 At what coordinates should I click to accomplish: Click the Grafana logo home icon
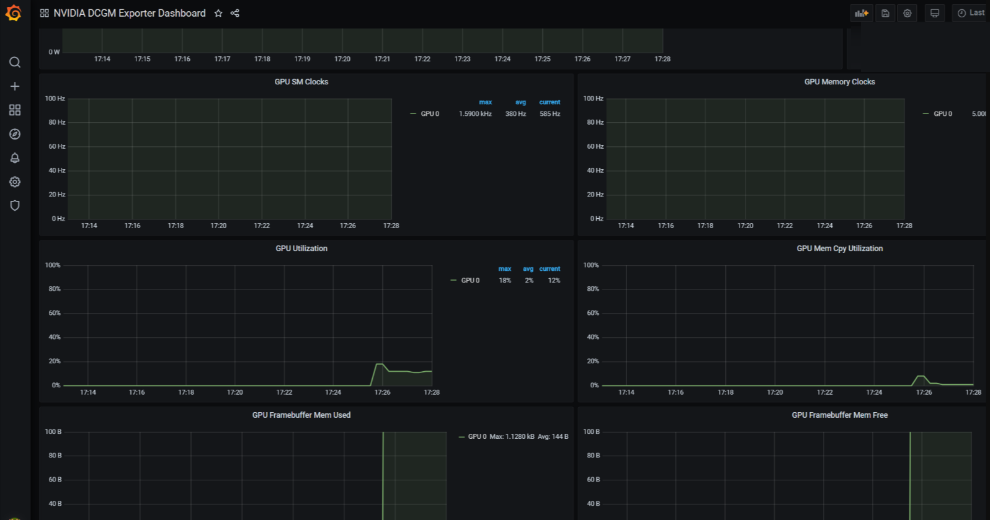pyautogui.click(x=14, y=13)
